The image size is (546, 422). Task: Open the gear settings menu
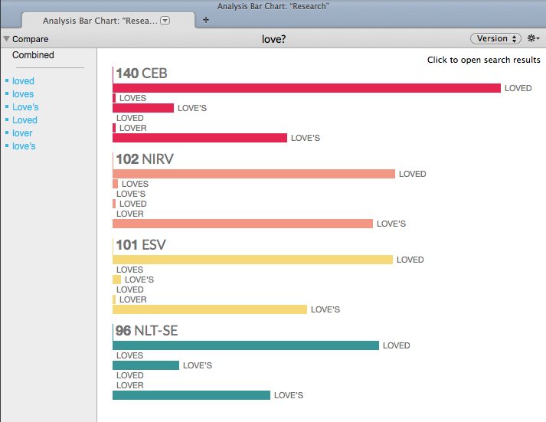coord(534,38)
